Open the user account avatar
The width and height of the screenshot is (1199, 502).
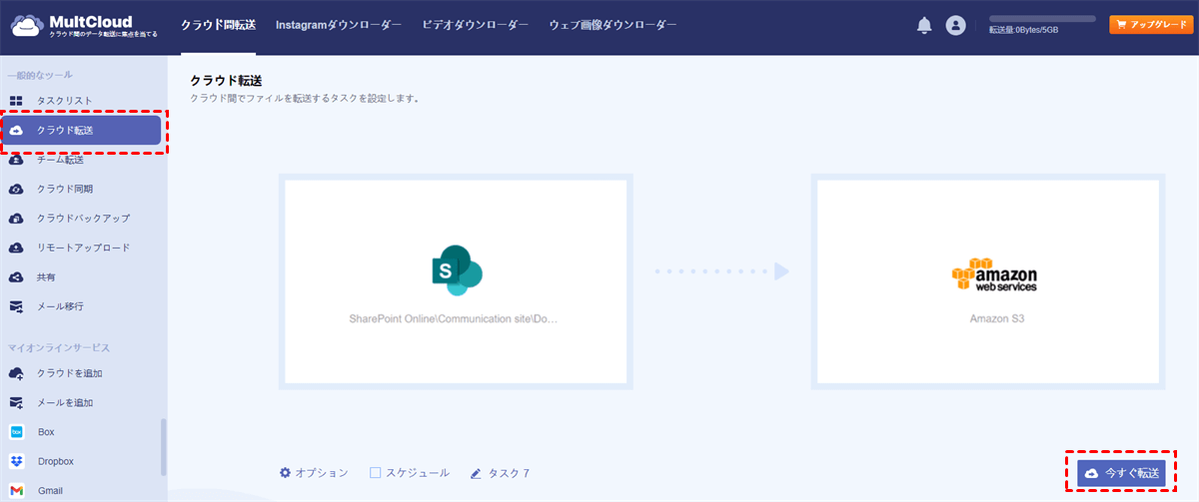tap(956, 26)
